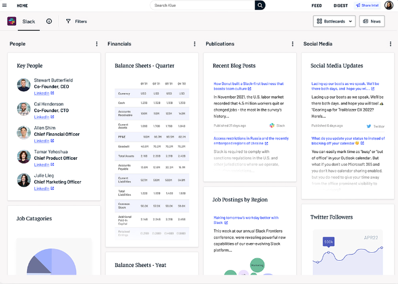This screenshot has width=398, height=284.
Task: Click the 'Total Assets' row label
Action: [x=126, y=156]
